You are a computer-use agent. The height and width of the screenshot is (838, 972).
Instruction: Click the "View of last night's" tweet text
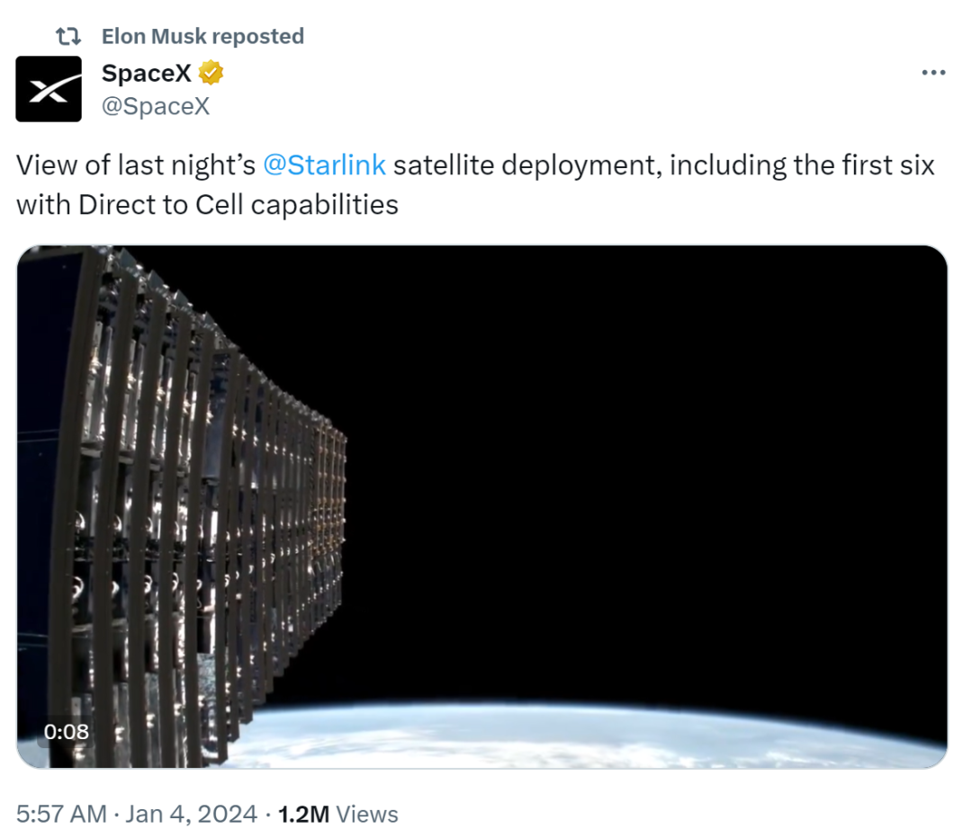pos(135,165)
